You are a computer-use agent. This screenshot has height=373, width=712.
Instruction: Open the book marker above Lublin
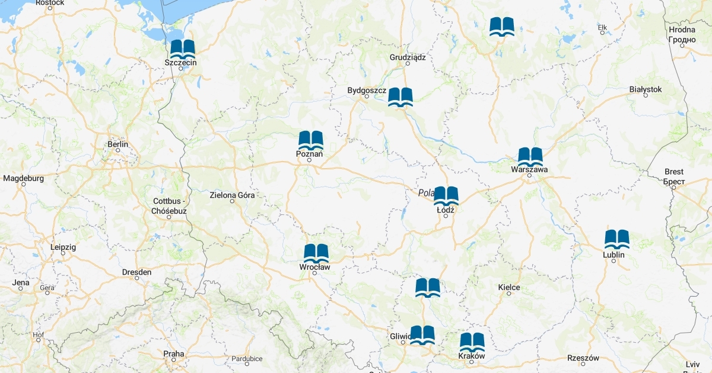[617, 239]
